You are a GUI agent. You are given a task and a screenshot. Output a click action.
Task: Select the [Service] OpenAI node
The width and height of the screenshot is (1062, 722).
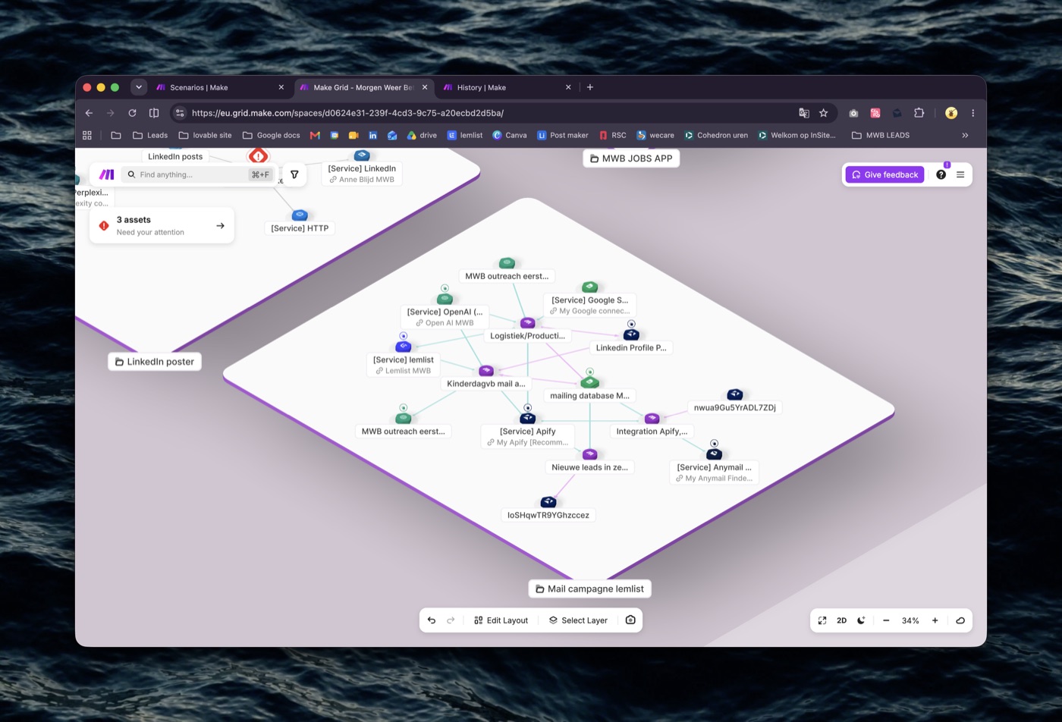tap(445, 312)
